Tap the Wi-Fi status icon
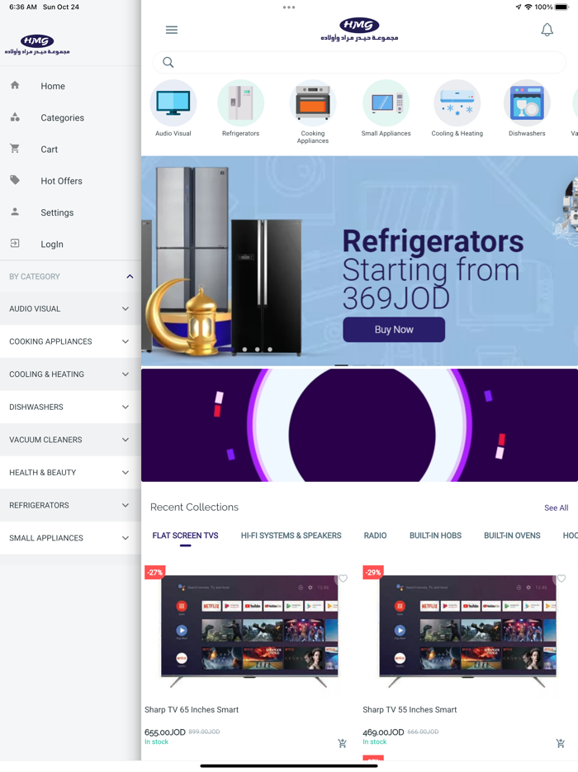The height and width of the screenshot is (772, 578). pyautogui.click(x=528, y=7)
